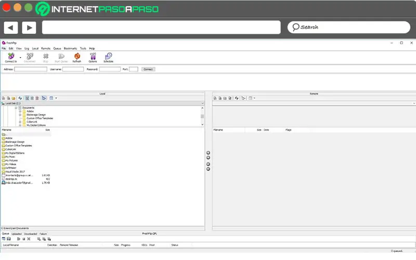Sort remote list by the Date column header
The width and height of the screenshot is (416, 260).
click(x=266, y=130)
